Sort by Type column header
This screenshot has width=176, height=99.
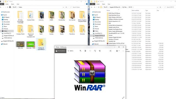[147, 10]
